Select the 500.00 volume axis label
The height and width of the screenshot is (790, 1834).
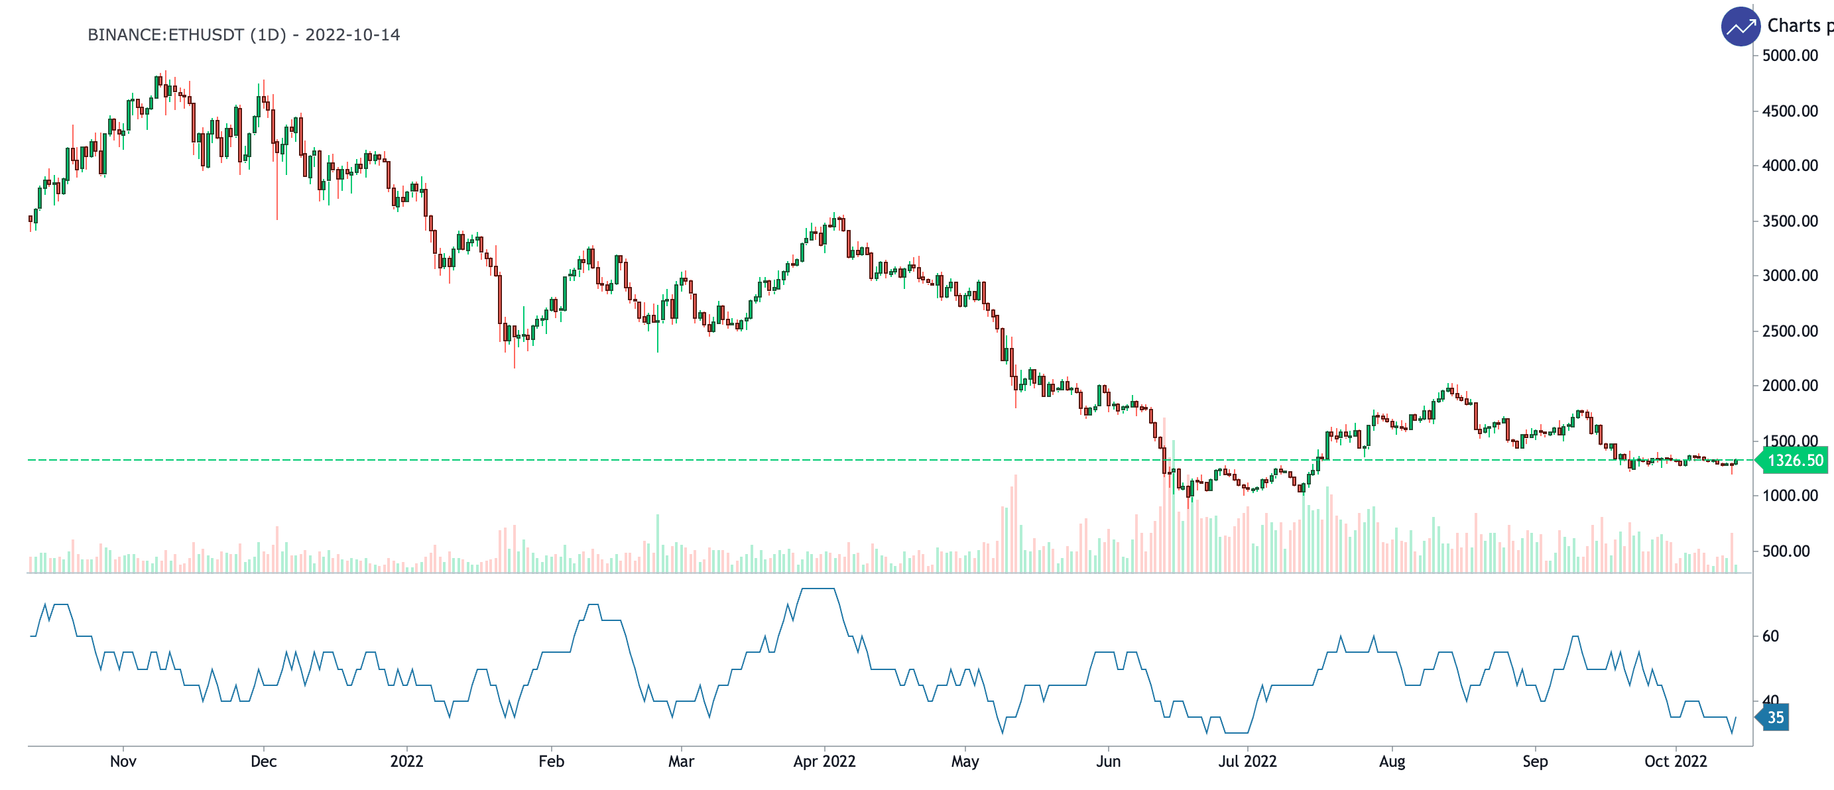[x=1785, y=551]
